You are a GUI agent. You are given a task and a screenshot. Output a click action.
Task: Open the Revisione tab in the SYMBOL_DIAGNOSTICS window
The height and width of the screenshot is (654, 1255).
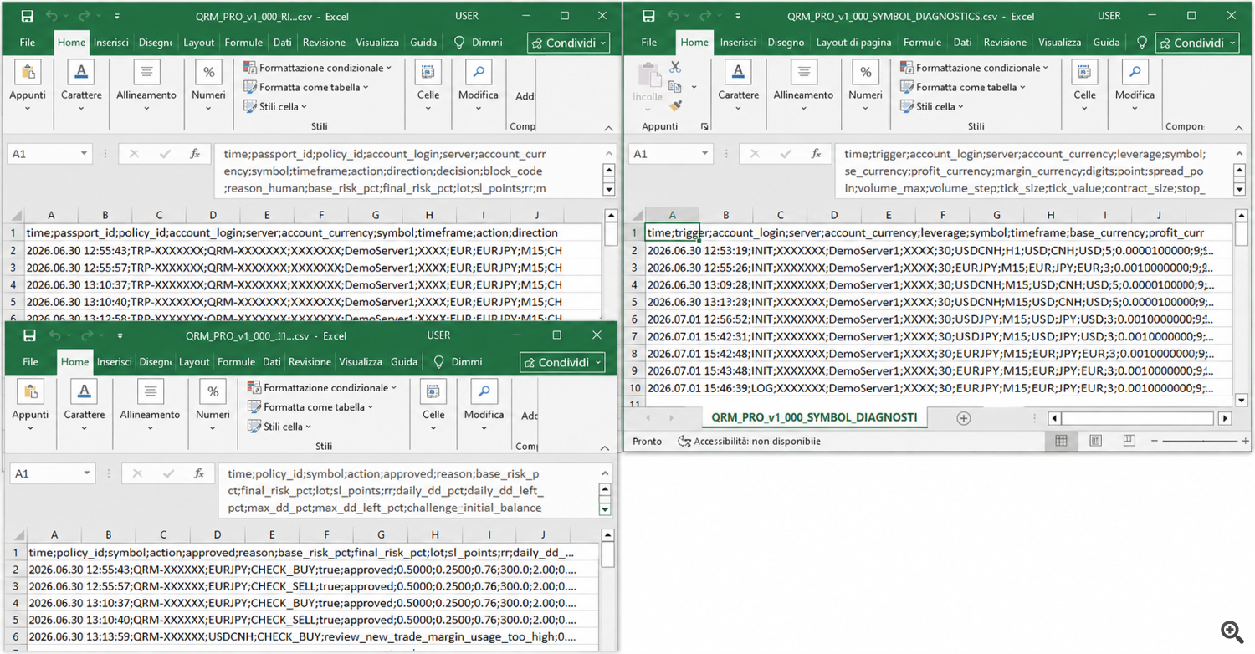point(1006,43)
